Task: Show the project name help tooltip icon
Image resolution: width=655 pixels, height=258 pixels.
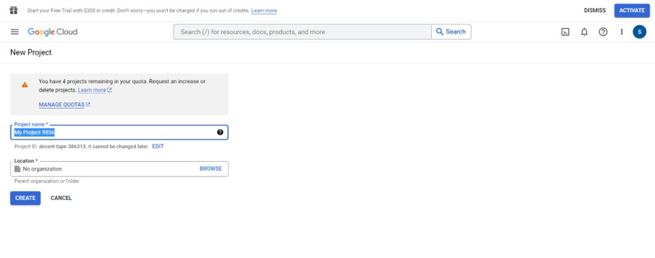Action: [x=220, y=132]
